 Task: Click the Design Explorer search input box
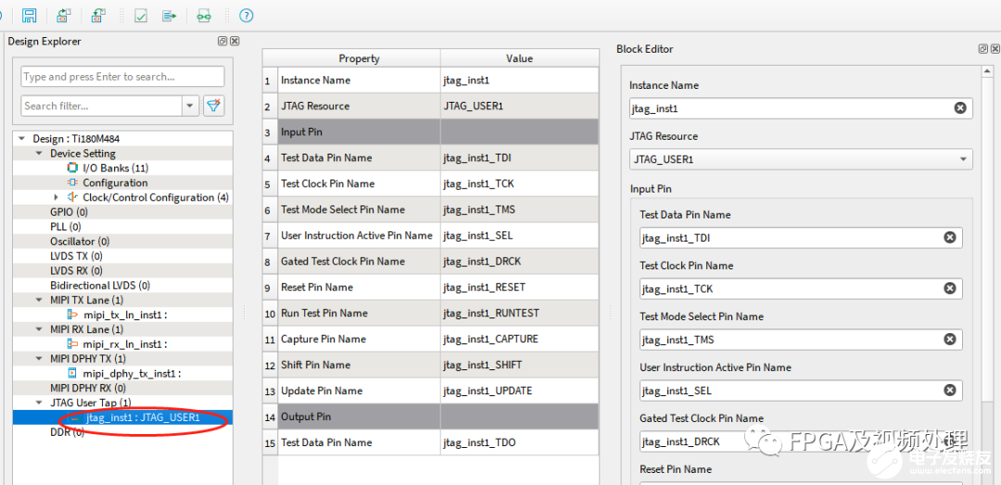pyautogui.click(x=122, y=77)
